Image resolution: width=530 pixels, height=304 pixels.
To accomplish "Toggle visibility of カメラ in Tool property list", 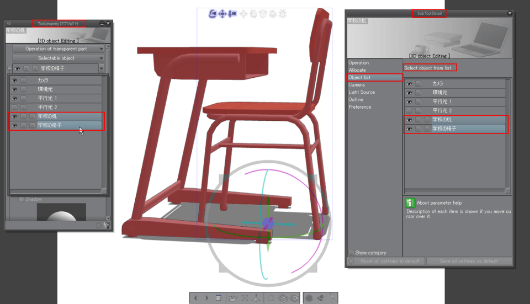I will (14, 81).
